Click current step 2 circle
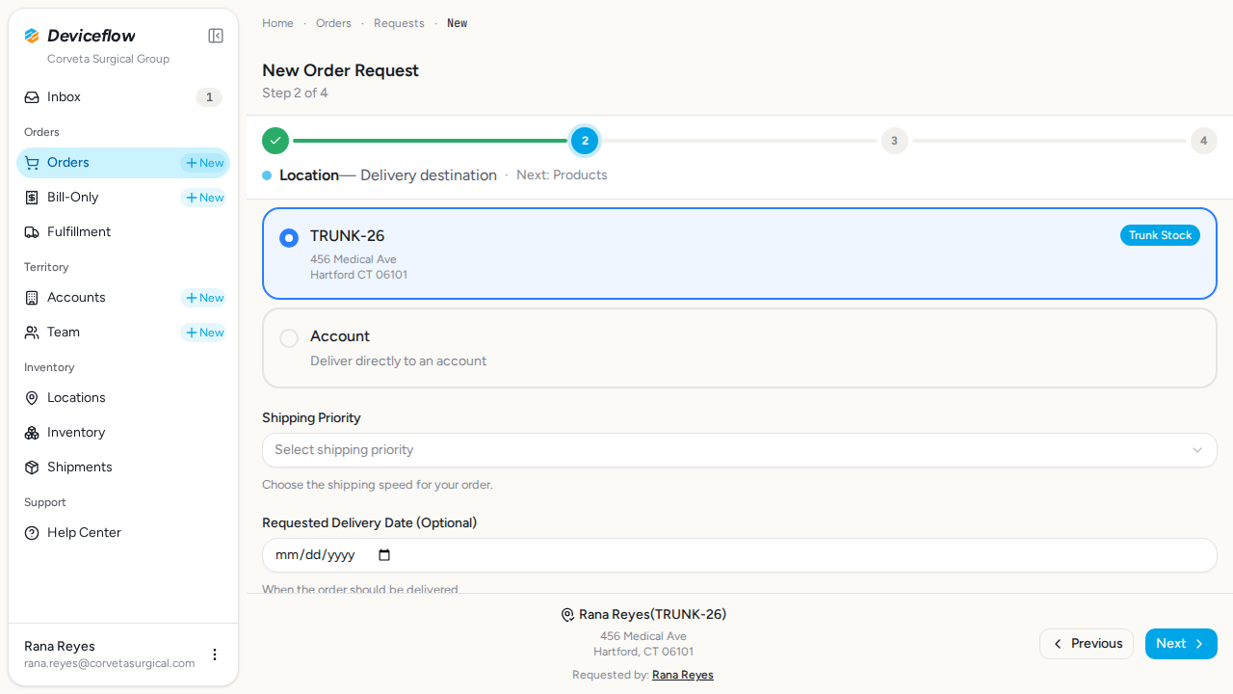The image size is (1233, 694). point(585,141)
